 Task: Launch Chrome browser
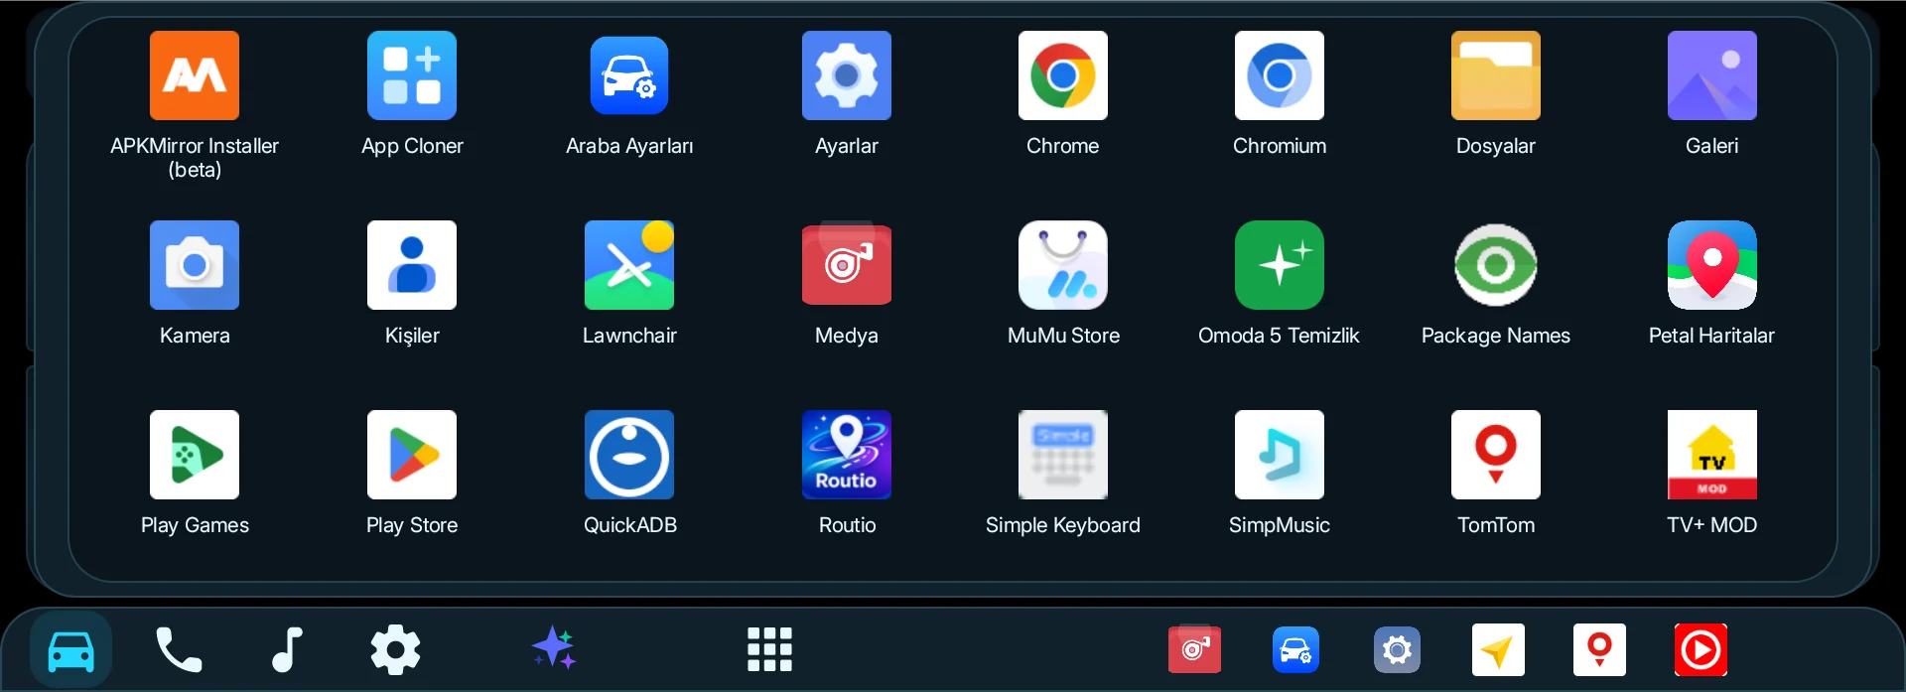(1063, 75)
